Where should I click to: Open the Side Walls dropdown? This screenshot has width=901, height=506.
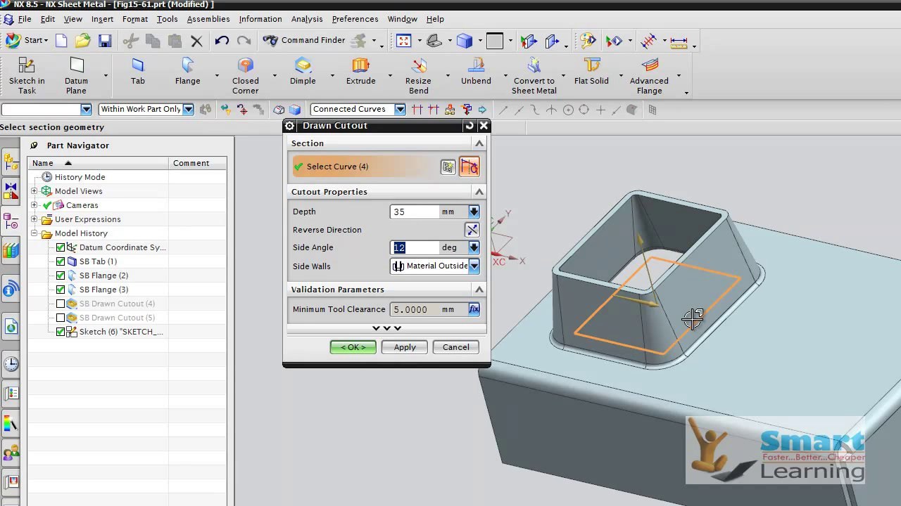point(474,266)
